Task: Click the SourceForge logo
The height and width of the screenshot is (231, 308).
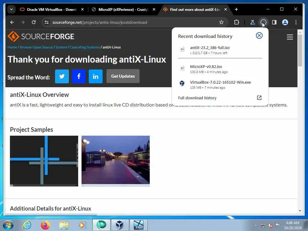Action: click(x=41, y=36)
